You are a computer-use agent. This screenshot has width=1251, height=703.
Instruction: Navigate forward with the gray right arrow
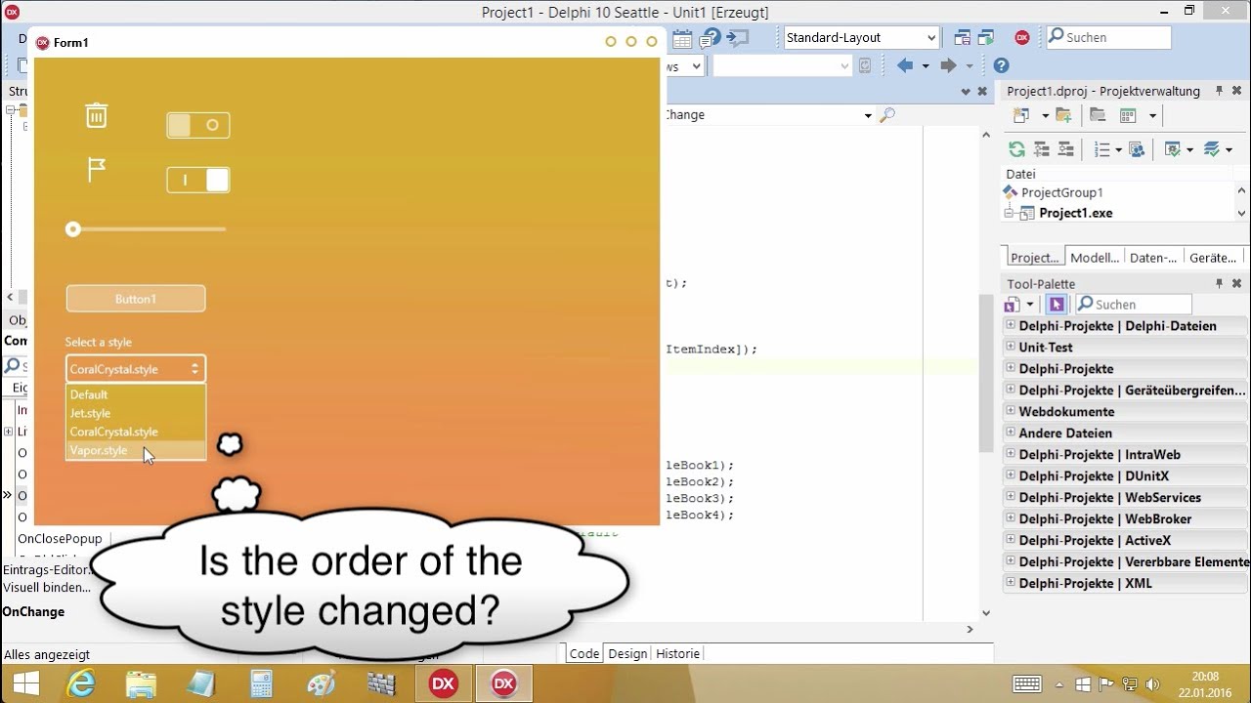948,65
